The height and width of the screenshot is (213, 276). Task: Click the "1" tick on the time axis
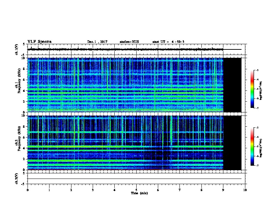(x=49, y=190)
